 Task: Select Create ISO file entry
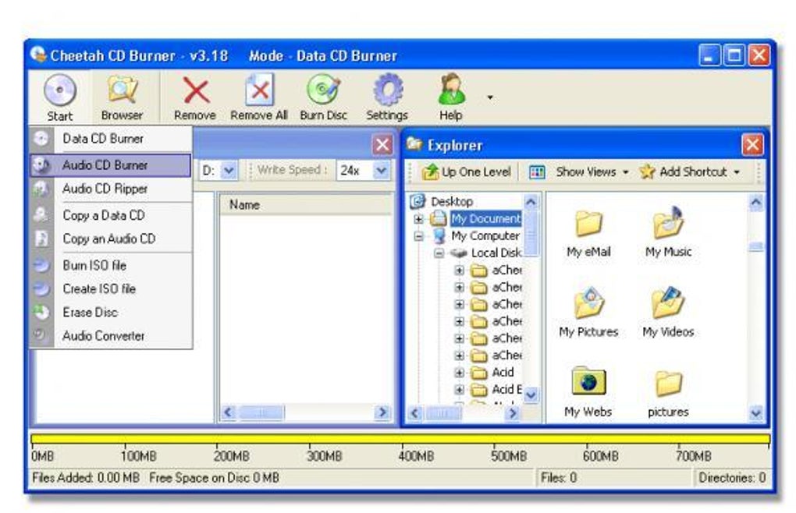point(111,289)
